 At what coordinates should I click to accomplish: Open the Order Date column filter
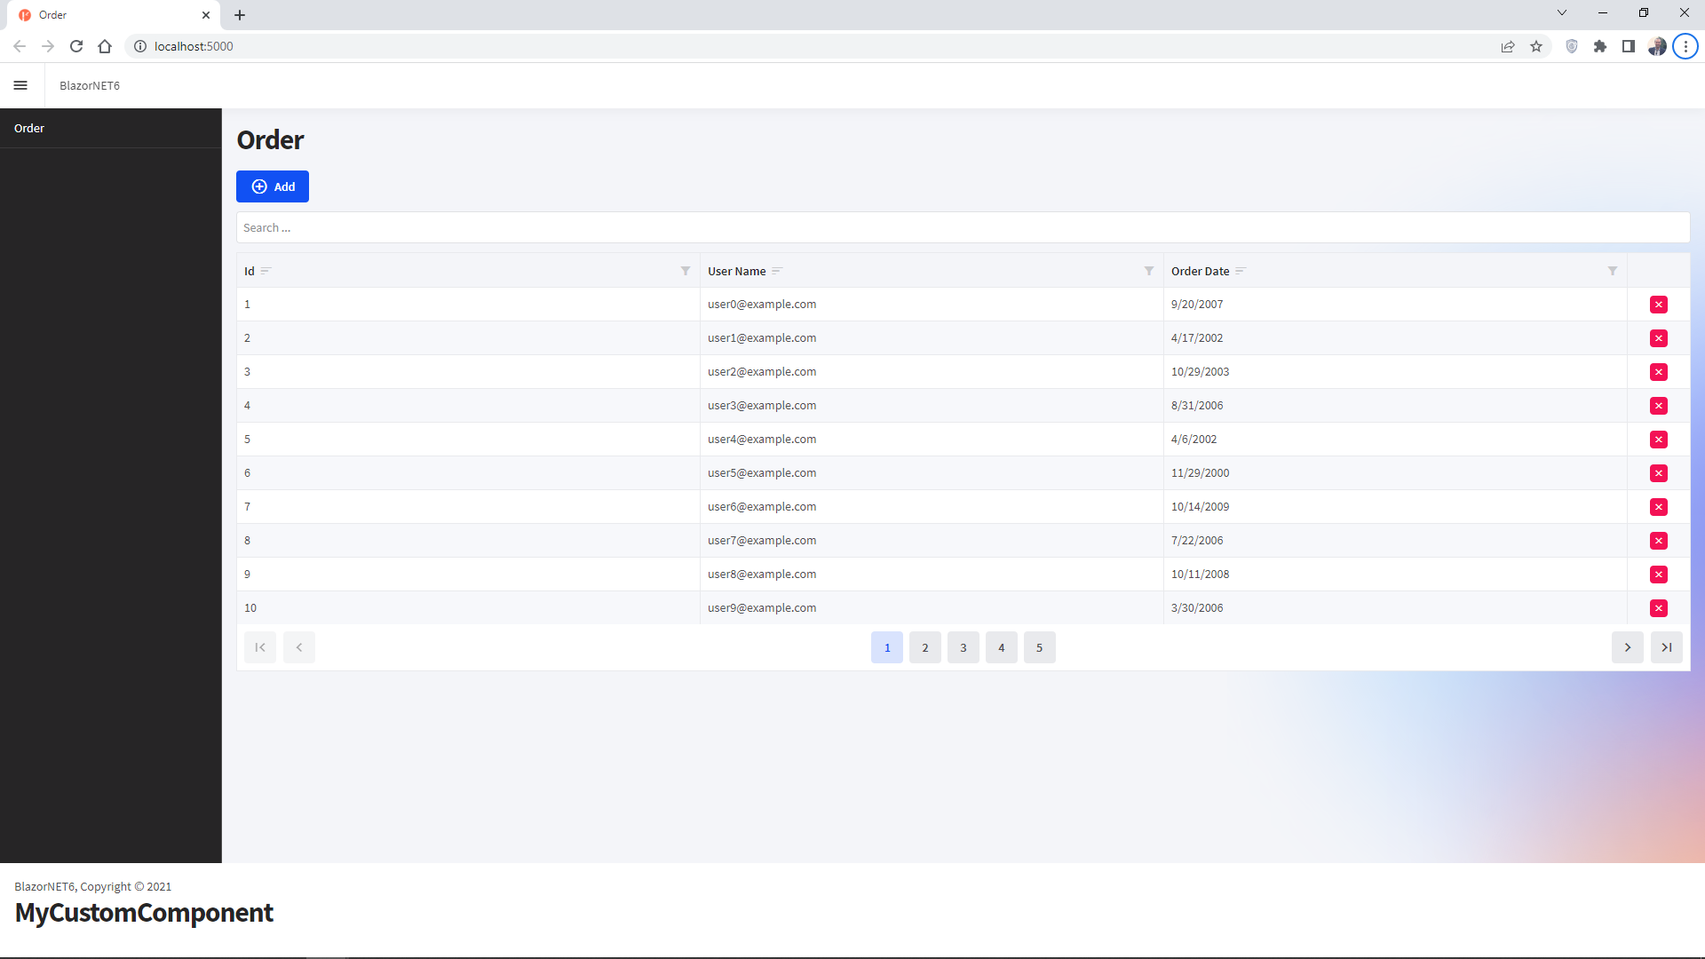[1613, 271]
